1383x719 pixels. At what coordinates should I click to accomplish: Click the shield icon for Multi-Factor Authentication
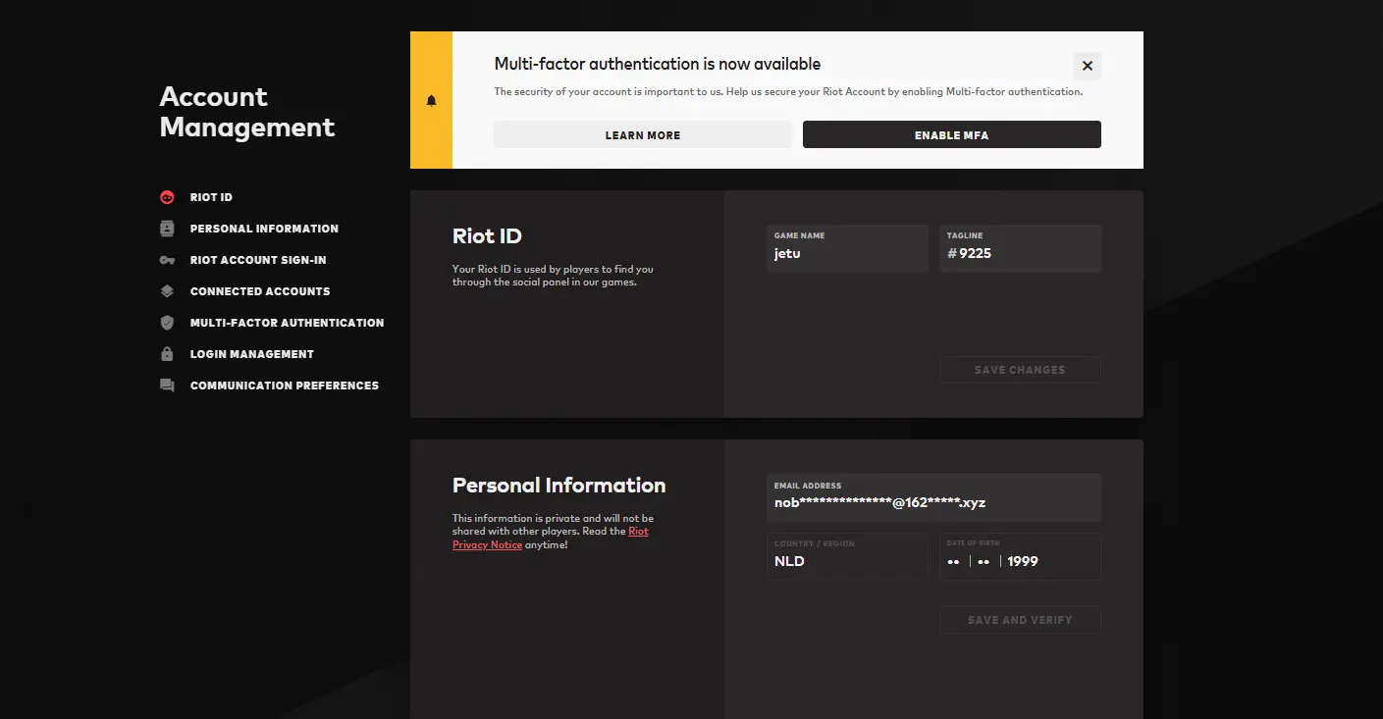coord(167,323)
